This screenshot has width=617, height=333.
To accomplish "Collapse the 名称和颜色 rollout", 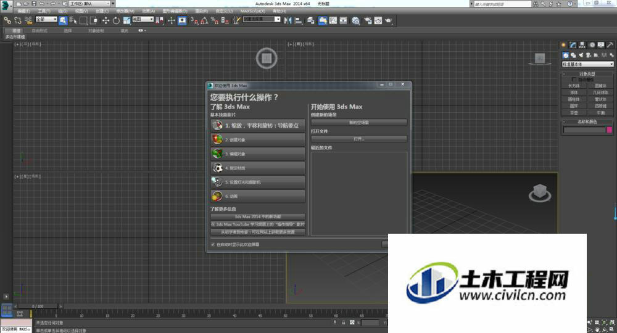I will pos(587,122).
